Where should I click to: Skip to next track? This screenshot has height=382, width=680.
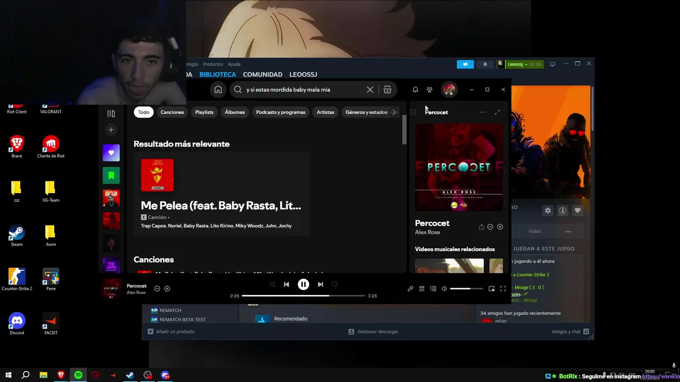(x=320, y=284)
